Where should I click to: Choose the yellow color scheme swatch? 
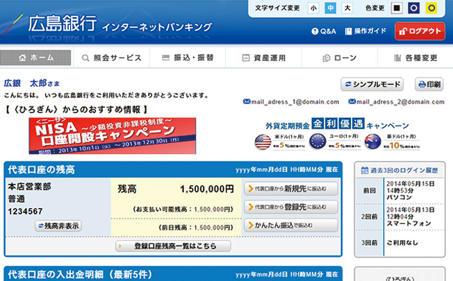(x=431, y=8)
